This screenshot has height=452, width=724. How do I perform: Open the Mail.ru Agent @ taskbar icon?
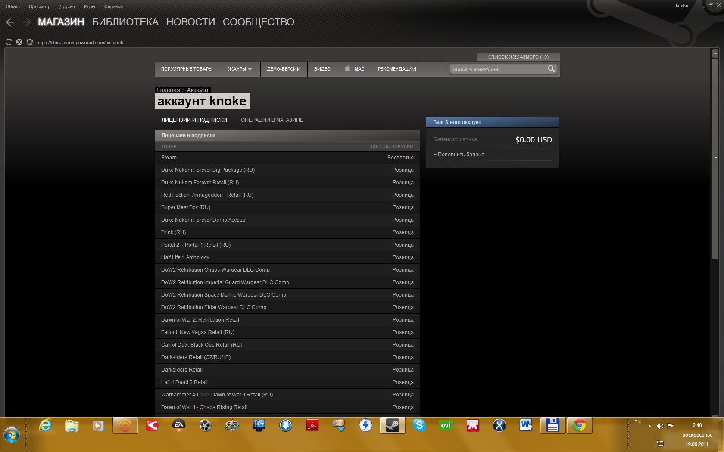click(x=125, y=426)
